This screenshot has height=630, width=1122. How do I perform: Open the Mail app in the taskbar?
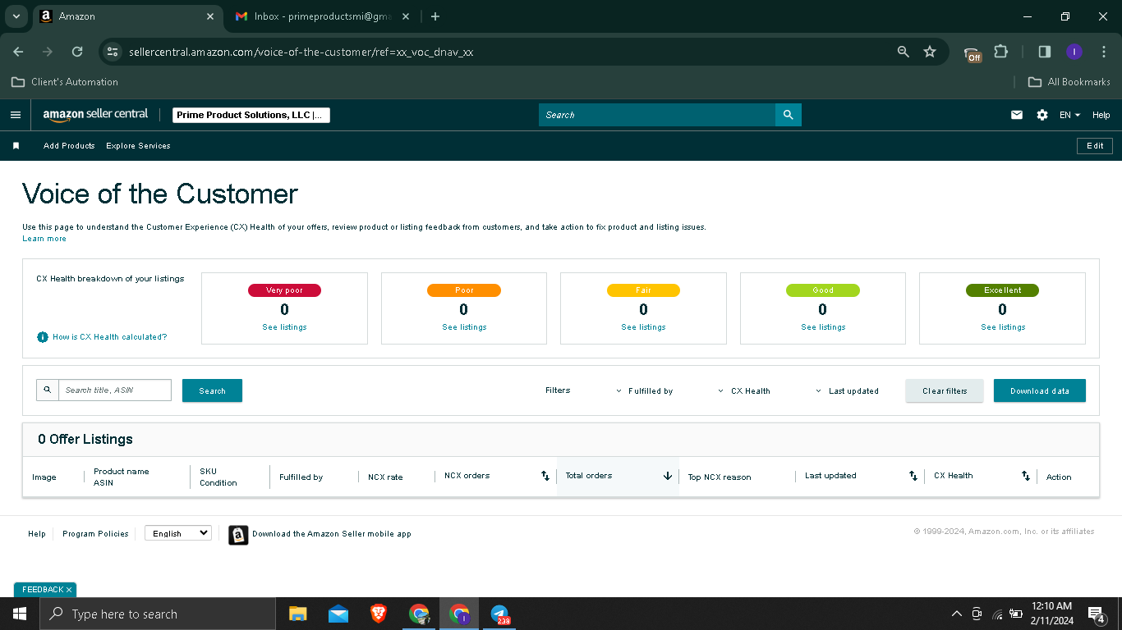338,614
